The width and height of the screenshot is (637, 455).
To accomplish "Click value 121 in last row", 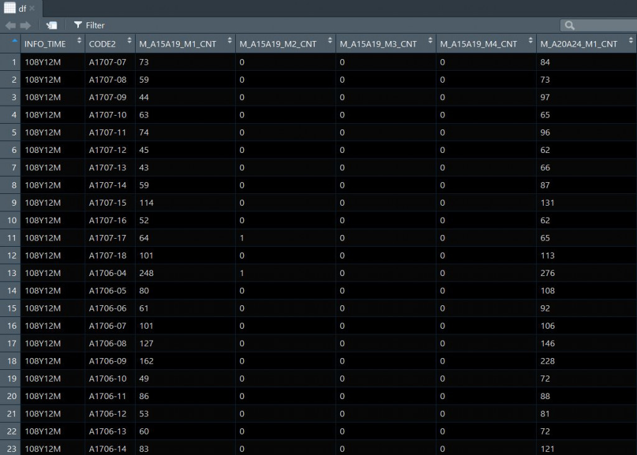I will click(547, 449).
